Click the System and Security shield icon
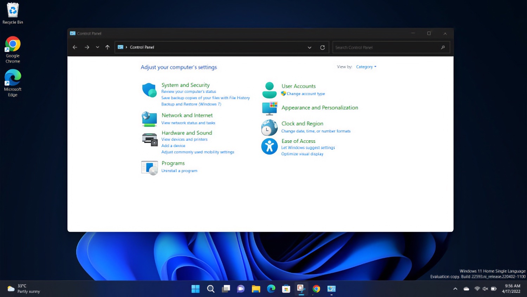 point(149,90)
